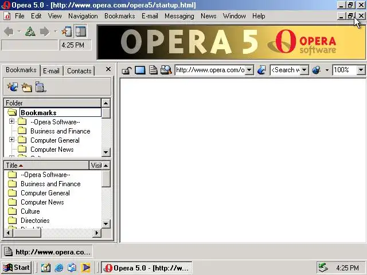Select Business and Finance in Title list
Image resolution: width=367 pixels, height=275 pixels.
click(x=50, y=184)
